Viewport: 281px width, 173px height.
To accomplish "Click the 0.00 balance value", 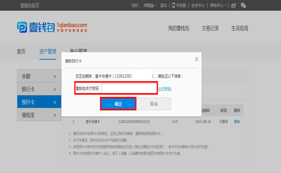I will pos(175,122).
